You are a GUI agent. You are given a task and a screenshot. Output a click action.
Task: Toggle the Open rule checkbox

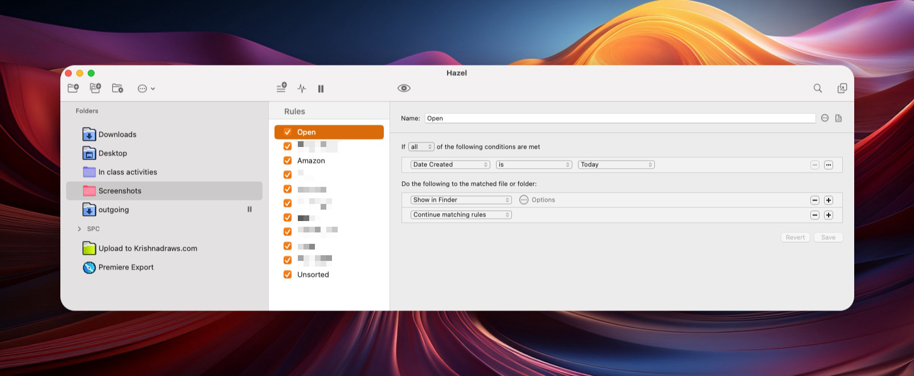pos(288,132)
